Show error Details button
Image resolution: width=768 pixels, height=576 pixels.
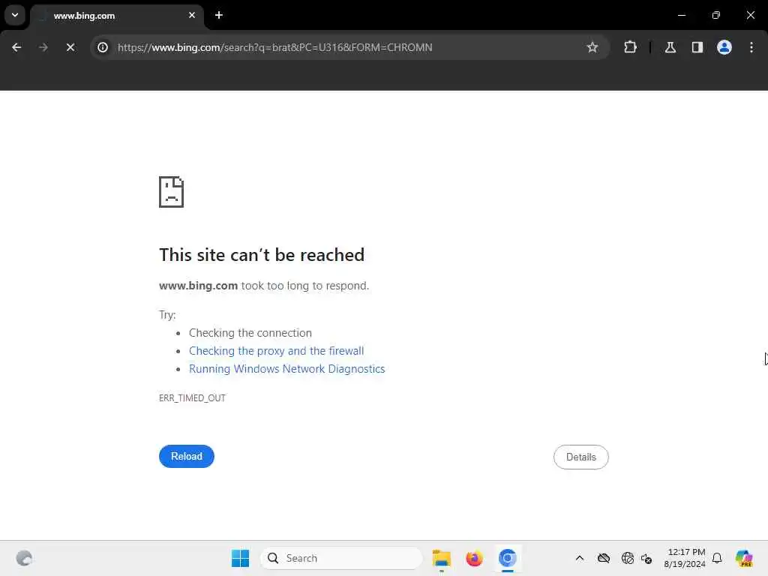[x=581, y=457]
